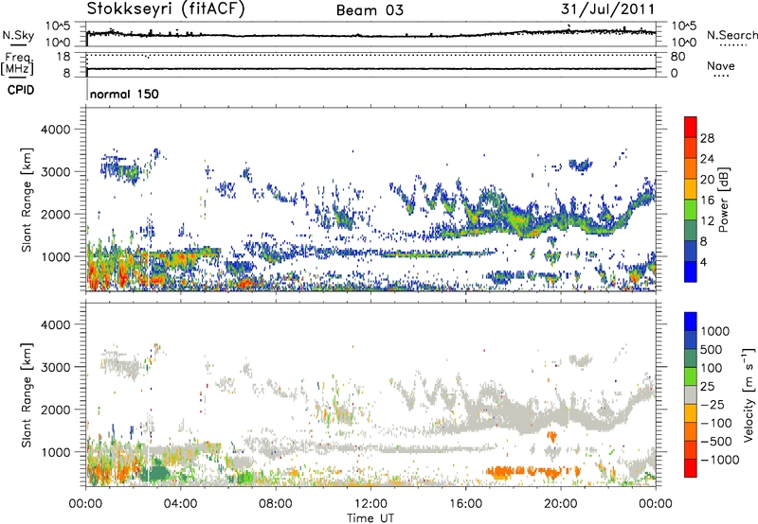758x524 pixels.
Task: Click the 'Freq. [MHz]' label
Action: (17, 64)
